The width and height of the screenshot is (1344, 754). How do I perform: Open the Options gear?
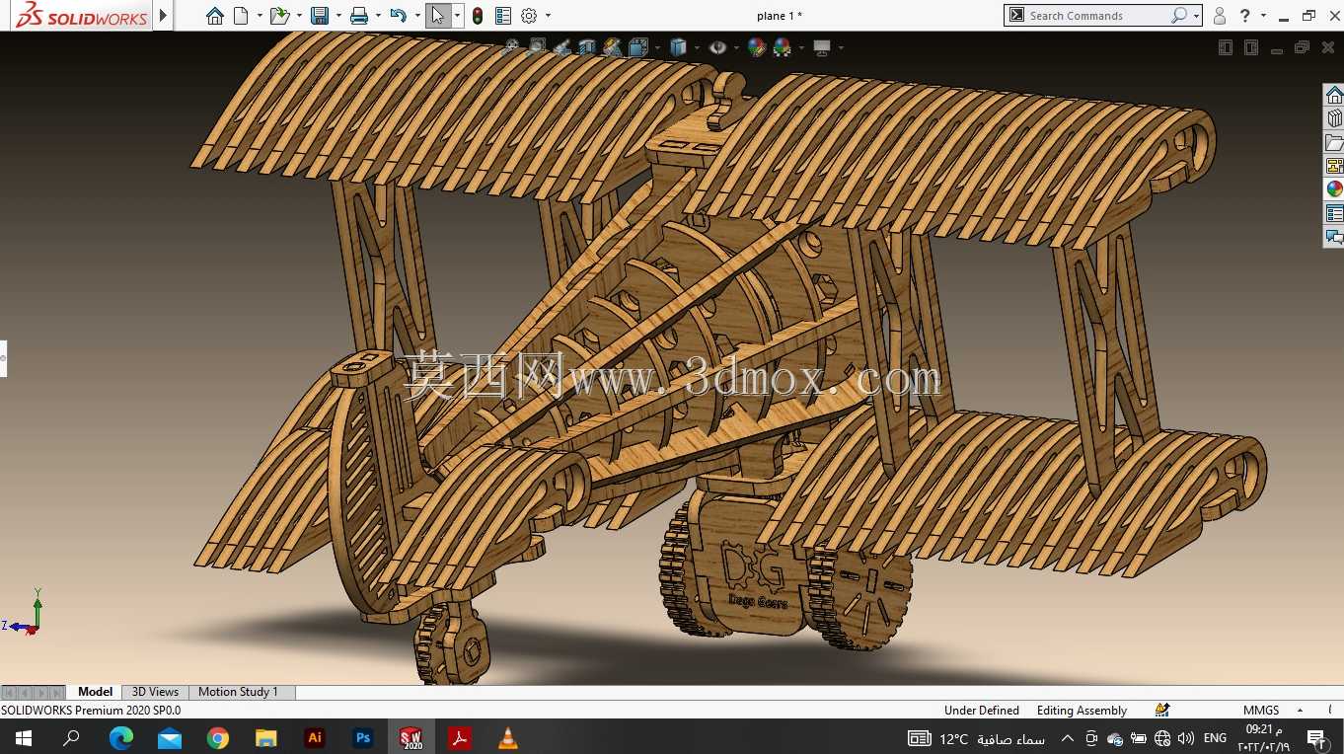pyautogui.click(x=529, y=16)
